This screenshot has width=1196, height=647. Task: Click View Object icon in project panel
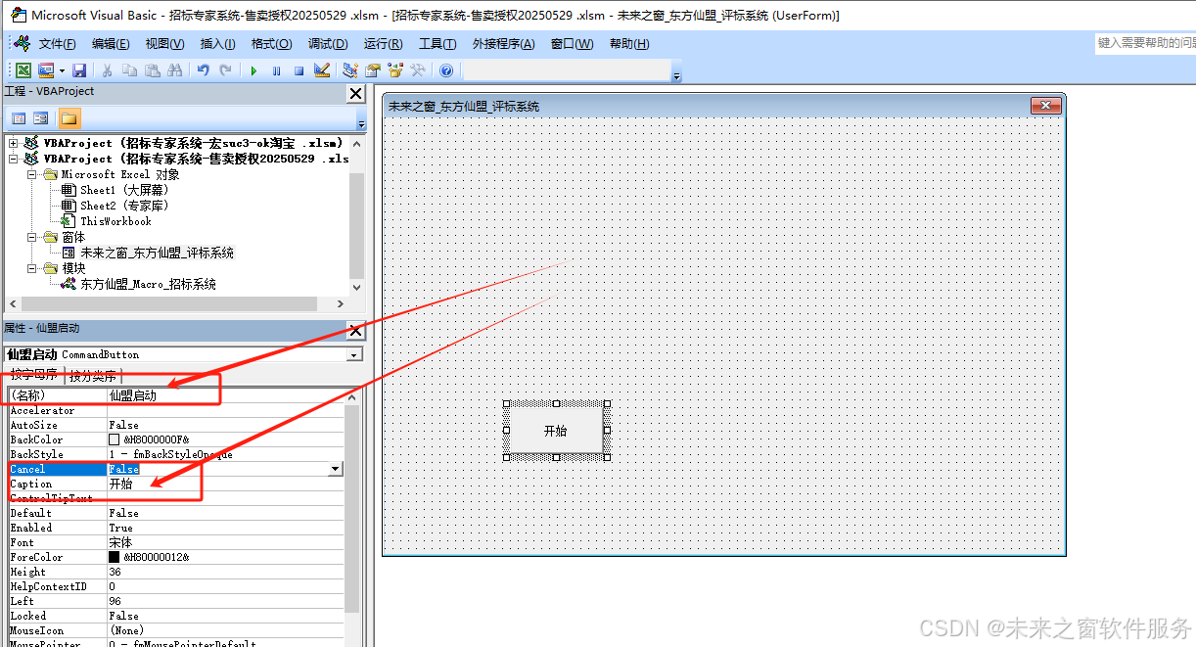click(41, 118)
